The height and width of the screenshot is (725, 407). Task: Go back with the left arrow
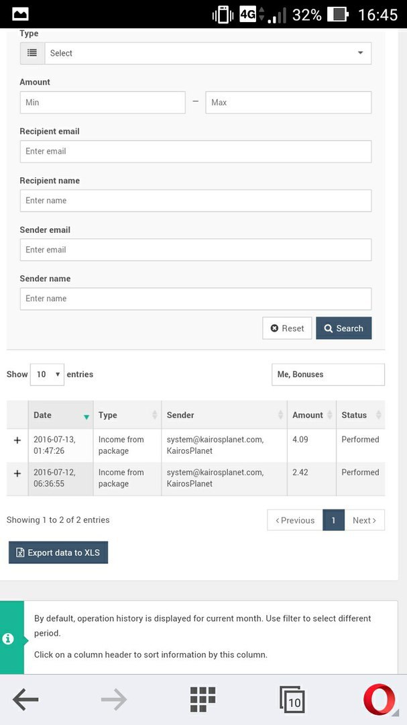tap(25, 699)
